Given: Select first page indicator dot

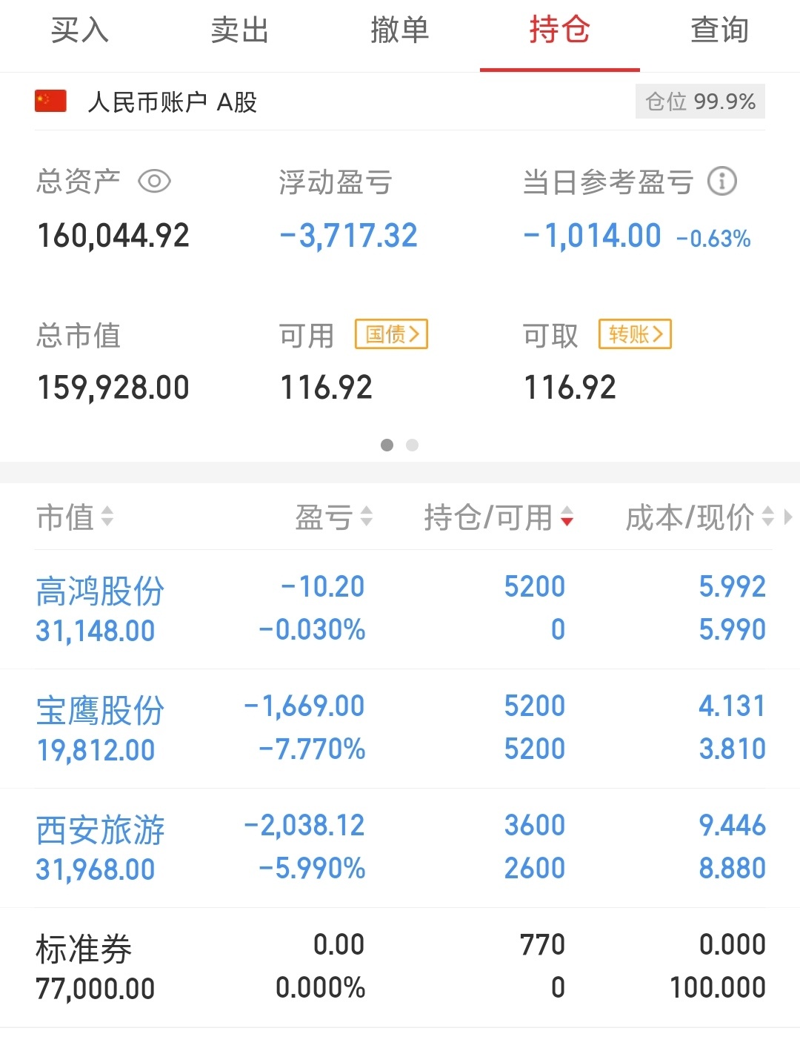Looking at the screenshot, I should (387, 445).
